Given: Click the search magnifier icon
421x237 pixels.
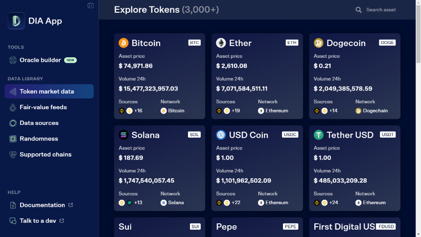Looking at the screenshot, I should [x=358, y=10].
